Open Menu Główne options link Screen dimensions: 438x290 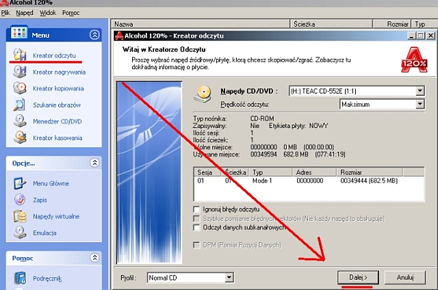coord(51,183)
